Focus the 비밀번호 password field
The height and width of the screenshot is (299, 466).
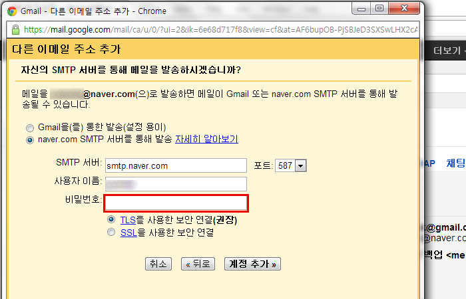(176, 203)
